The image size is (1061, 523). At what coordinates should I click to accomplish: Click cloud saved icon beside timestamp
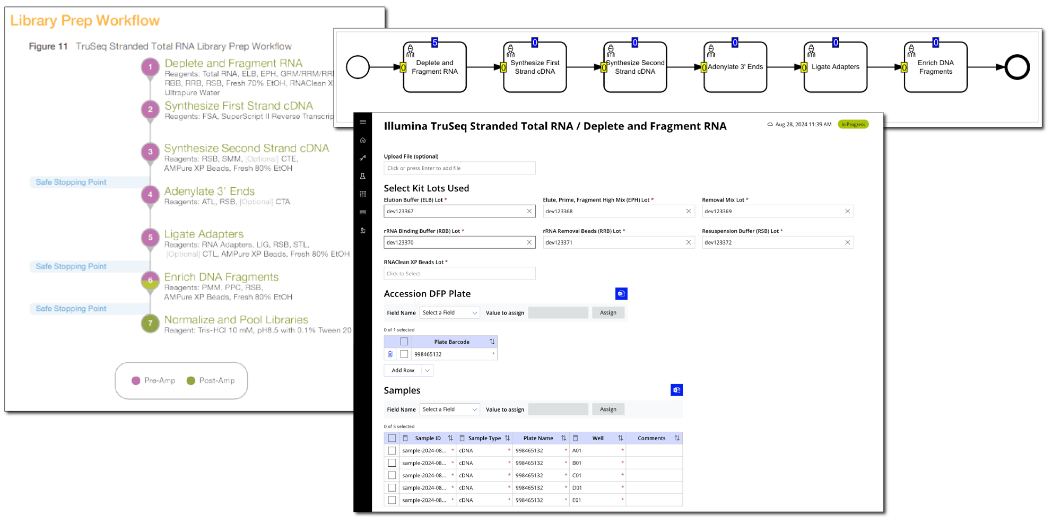(770, 124)
